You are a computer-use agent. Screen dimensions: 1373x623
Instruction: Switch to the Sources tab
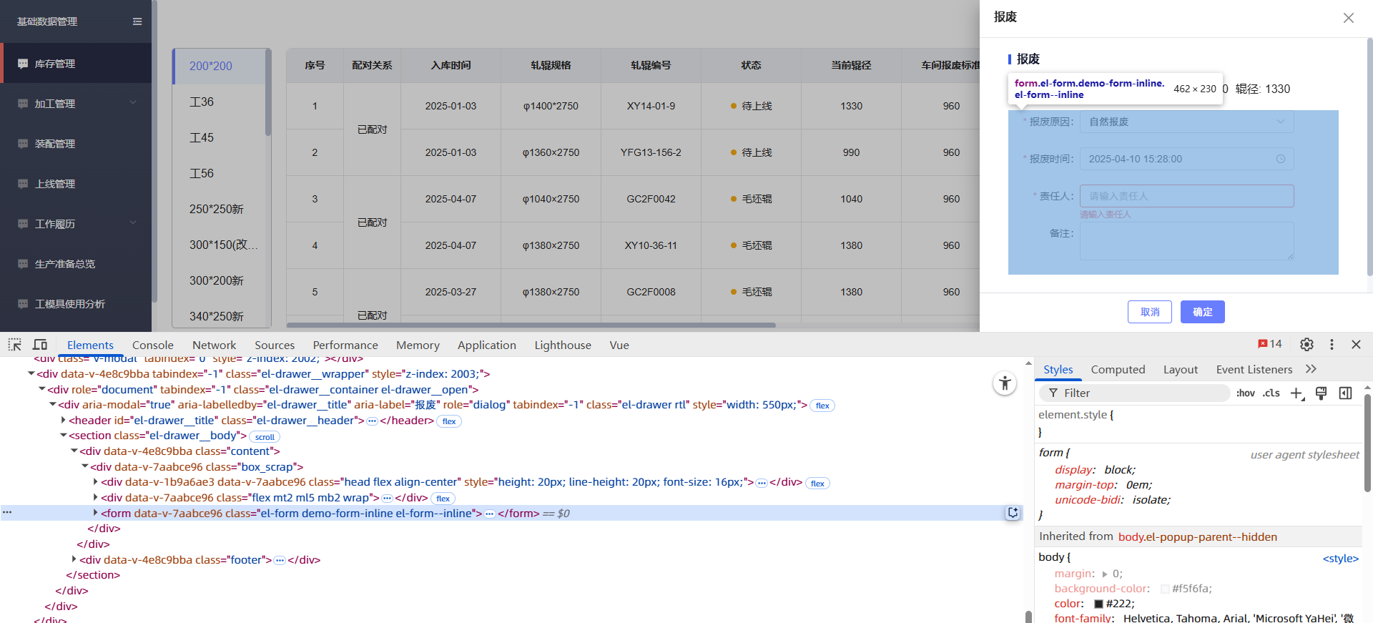point(275,345)
